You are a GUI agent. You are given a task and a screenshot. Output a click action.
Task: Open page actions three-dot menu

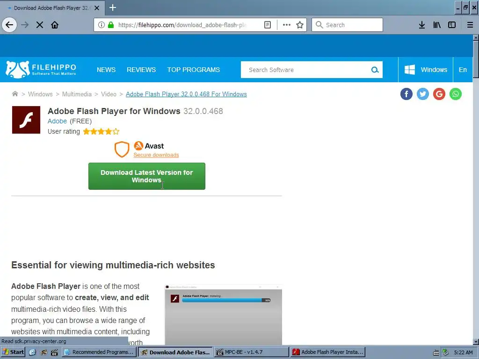pyautogui.click(x=287, y=25)
